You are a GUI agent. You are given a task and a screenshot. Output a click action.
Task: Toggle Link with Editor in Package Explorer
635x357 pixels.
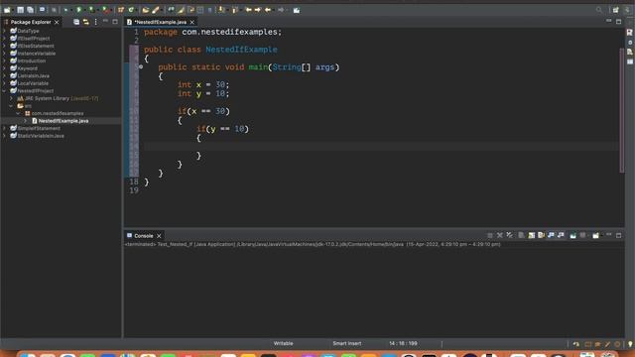[86, 22]
